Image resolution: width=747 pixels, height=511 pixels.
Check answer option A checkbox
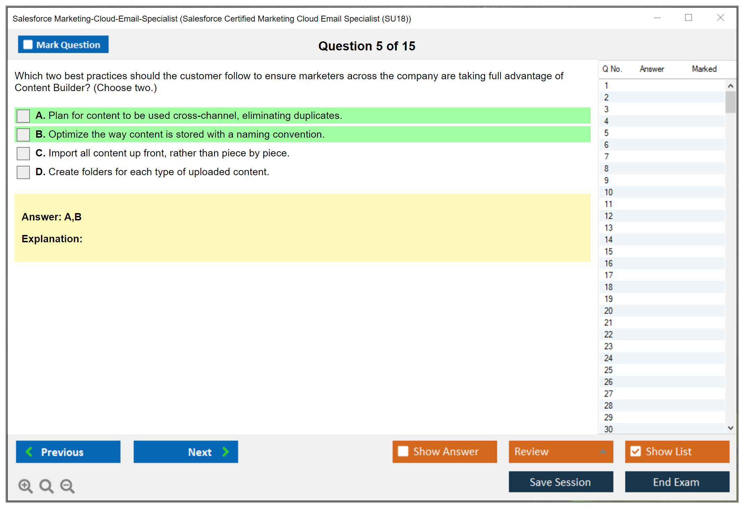[23, 116]
